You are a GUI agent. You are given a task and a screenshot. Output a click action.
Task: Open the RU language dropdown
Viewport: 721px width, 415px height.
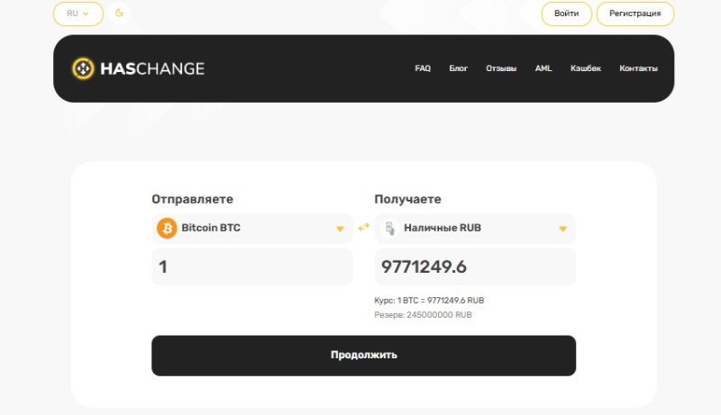click(x=78, y=14)
